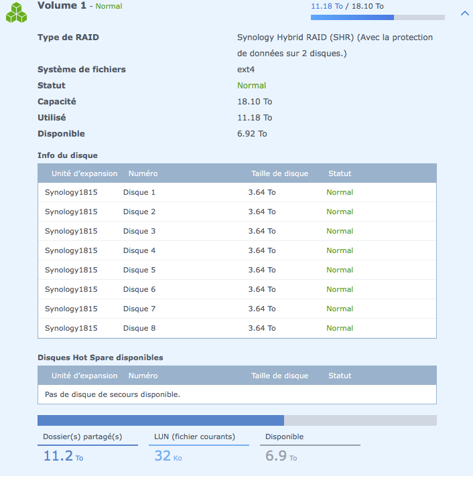Screen dimensions: 473x480
Task: Click the bottom storage usage bar
Action: point(236,420)
